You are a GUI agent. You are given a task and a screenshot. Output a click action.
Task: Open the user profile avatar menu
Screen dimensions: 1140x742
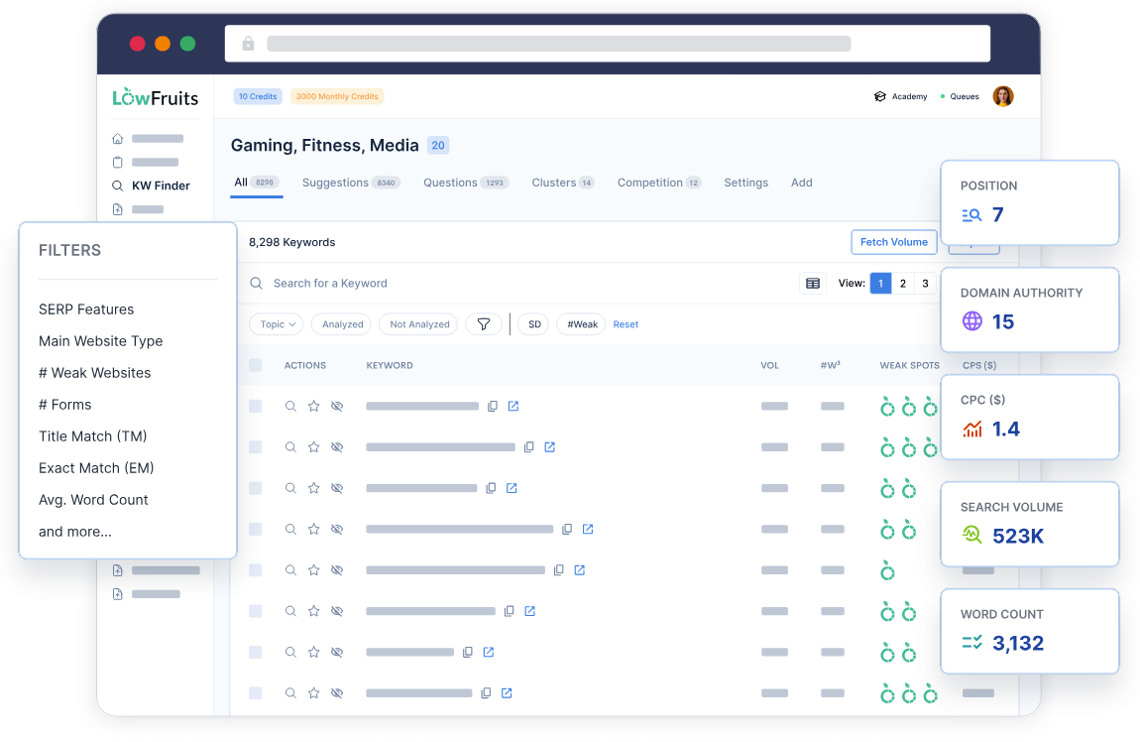[1003, 96]
